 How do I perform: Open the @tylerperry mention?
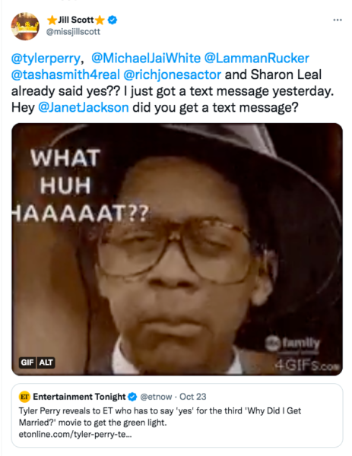click(46, 59)
